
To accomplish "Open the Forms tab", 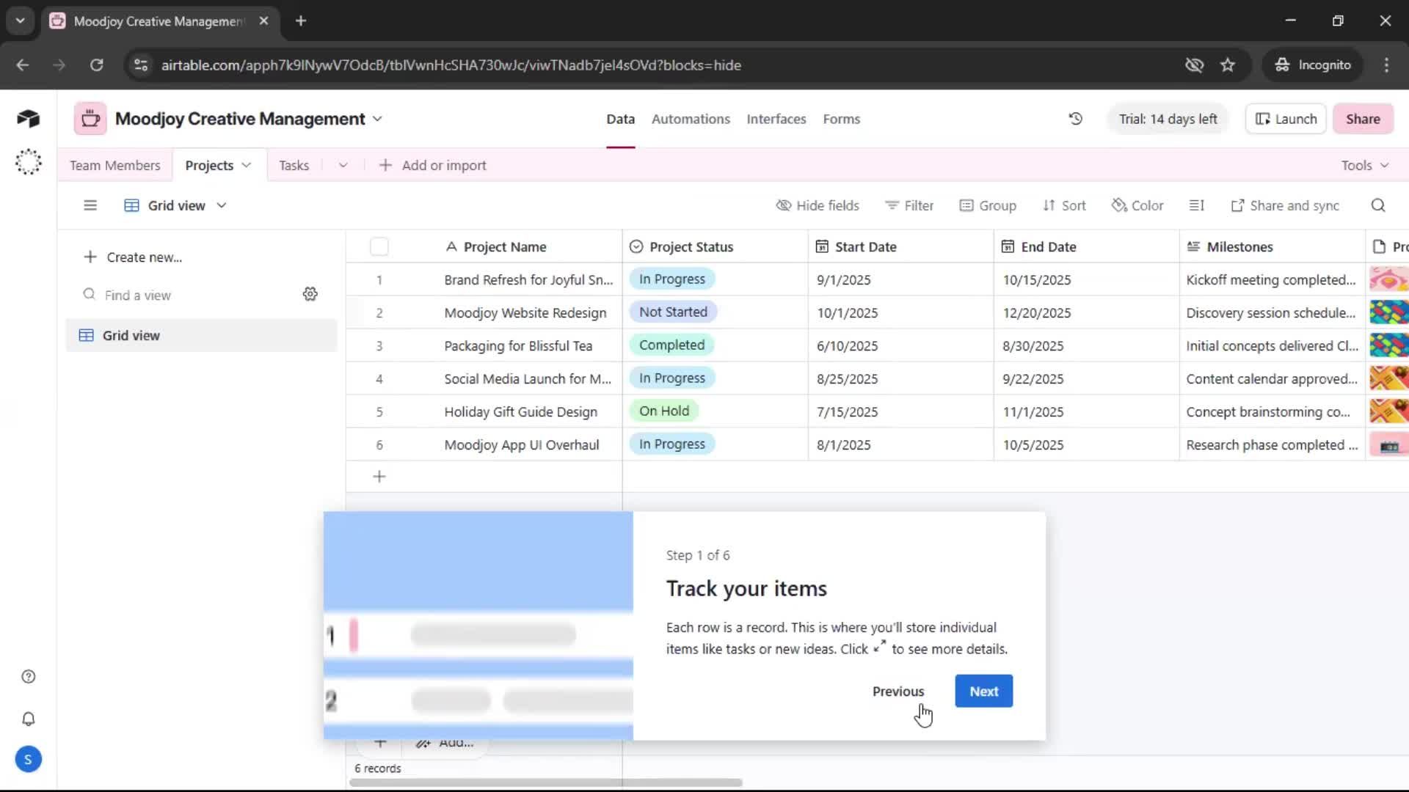I will pos(842,119).
